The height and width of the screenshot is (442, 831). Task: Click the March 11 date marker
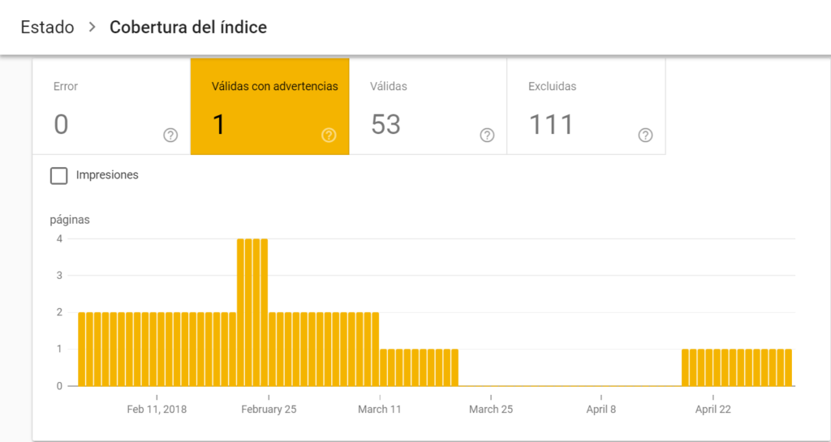pyautogui.click(x=380, y=410)
